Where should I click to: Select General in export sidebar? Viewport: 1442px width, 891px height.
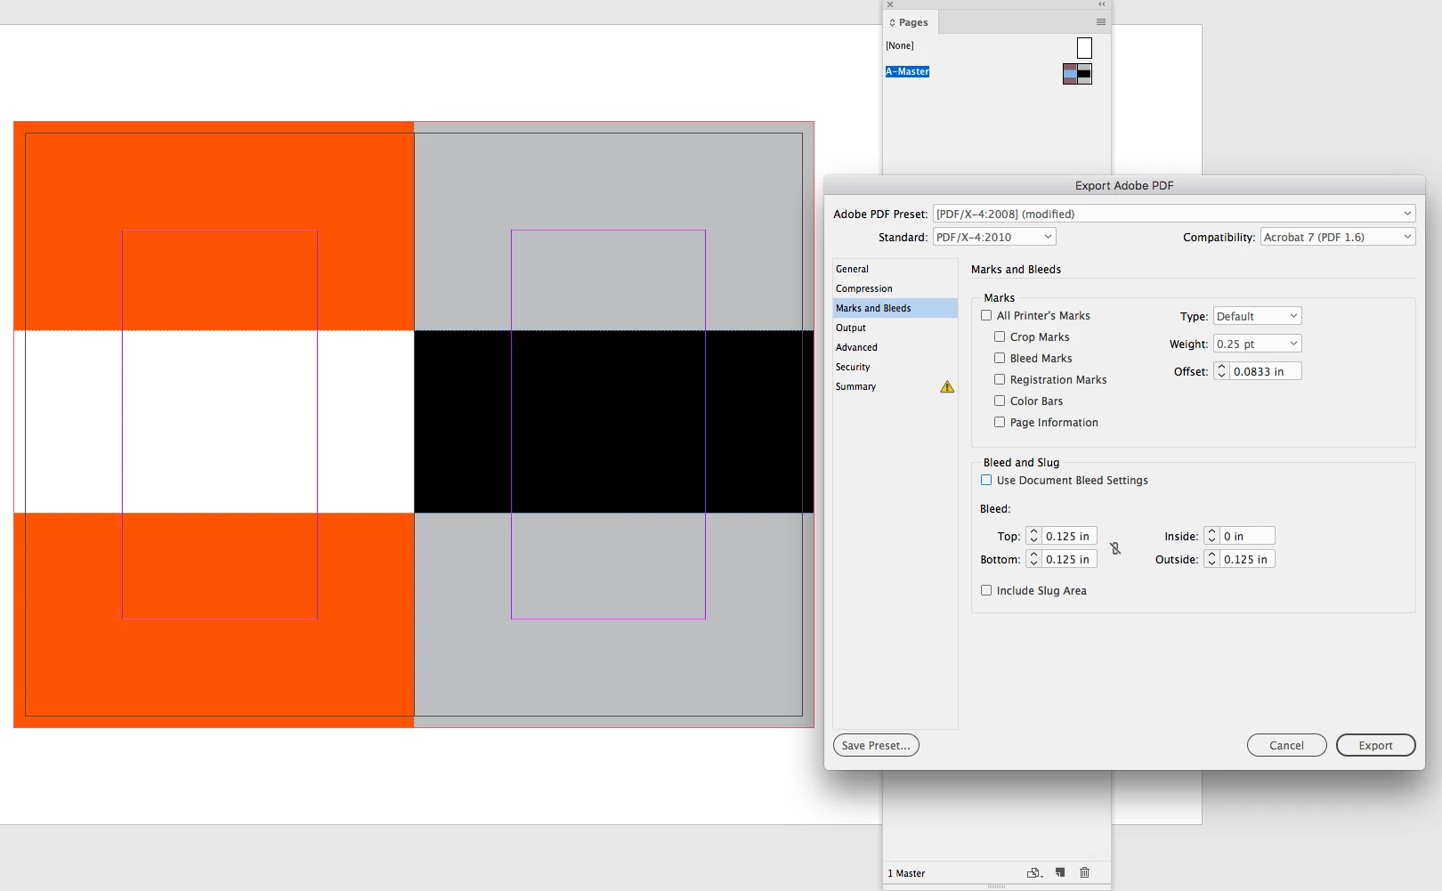click(895, 269)
